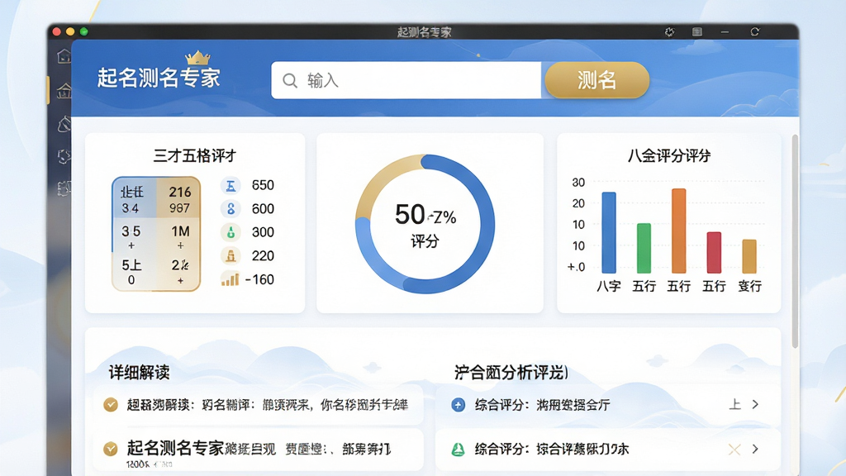Toggle the gold checkmark on 超줰嬼解读 row
Viewport: 846px width, 476px height.
111,405
